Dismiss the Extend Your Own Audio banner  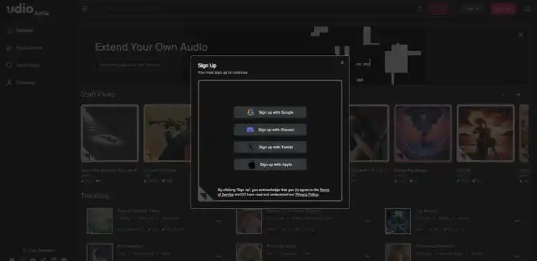521,34
